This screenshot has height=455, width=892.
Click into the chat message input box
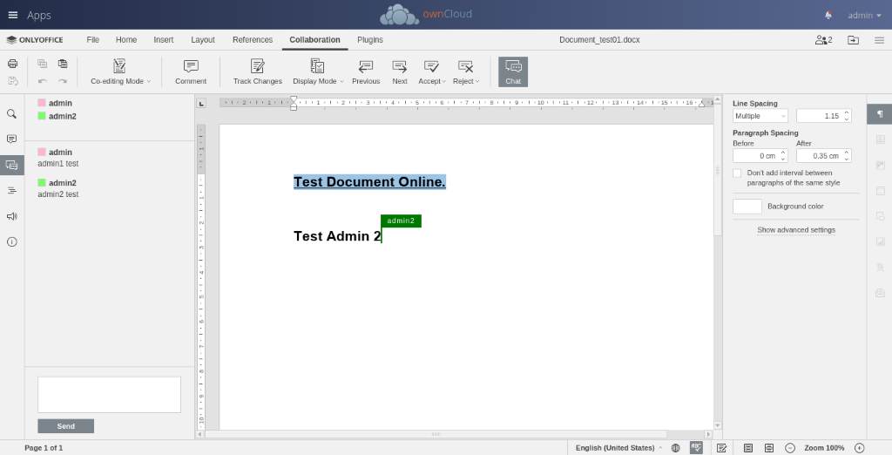[x=109, y=395]
